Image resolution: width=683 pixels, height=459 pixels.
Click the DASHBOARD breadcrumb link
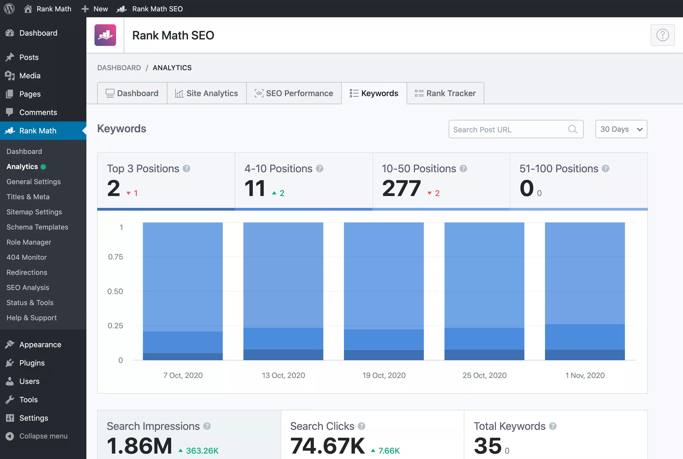coord(119,68)
